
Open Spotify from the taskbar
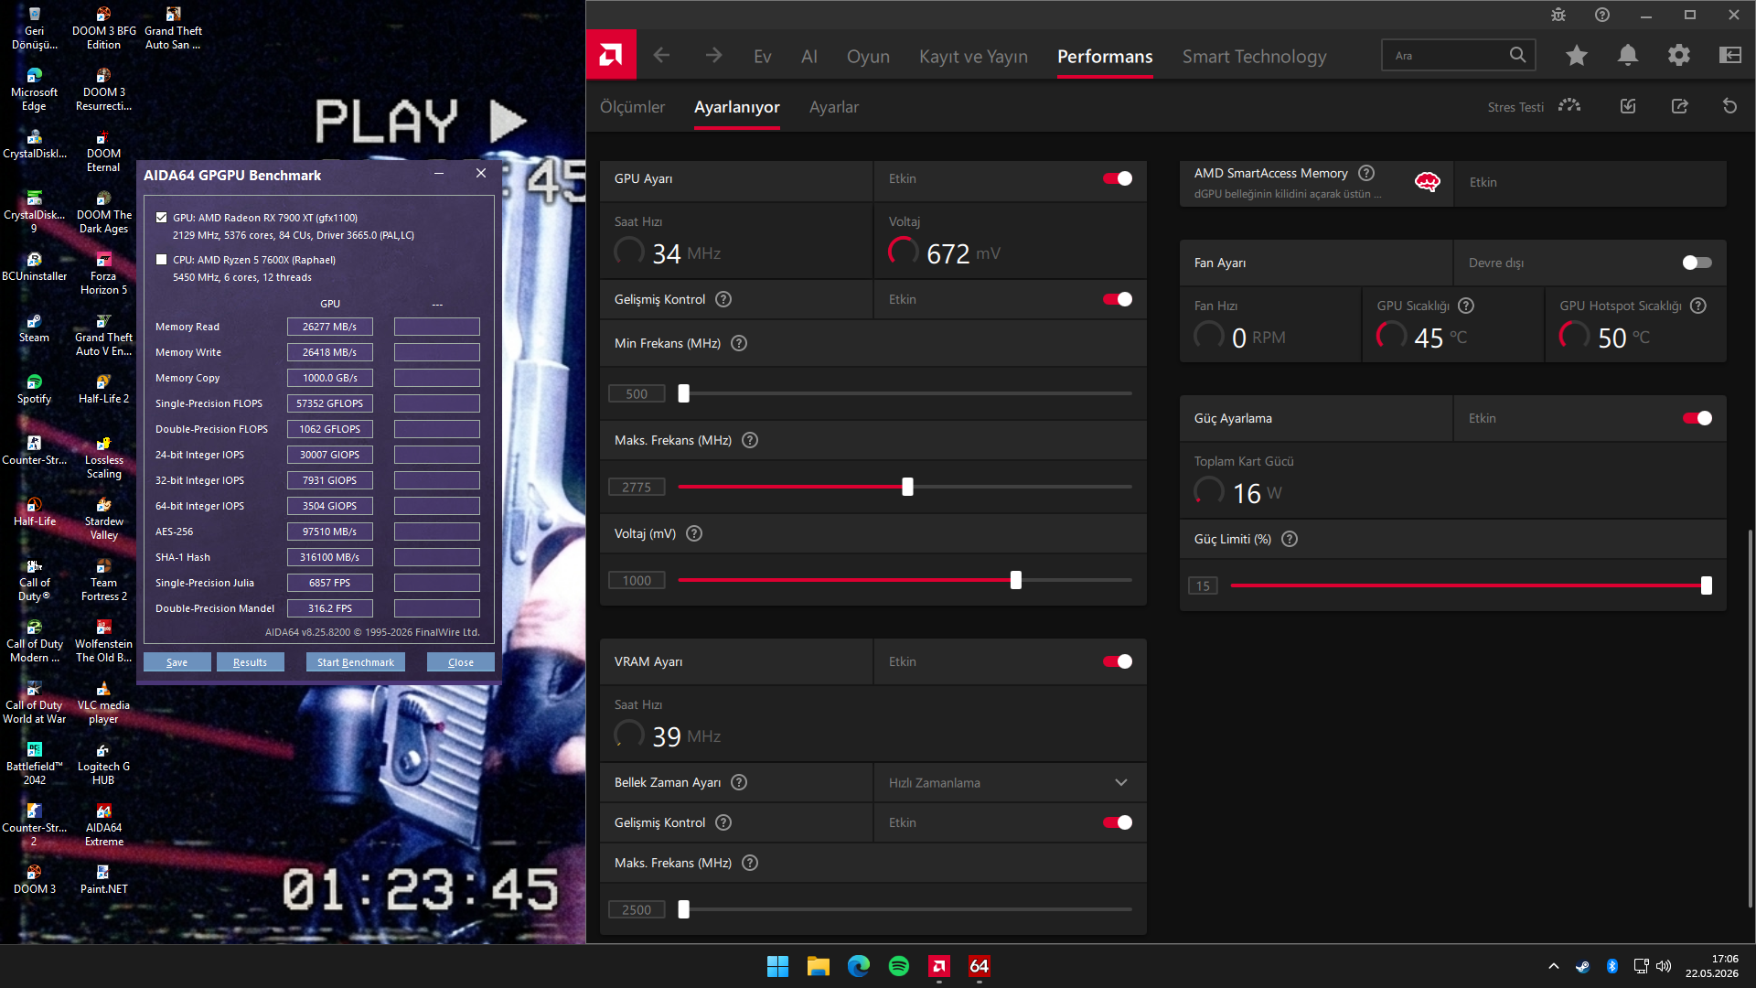click(899, 966)
